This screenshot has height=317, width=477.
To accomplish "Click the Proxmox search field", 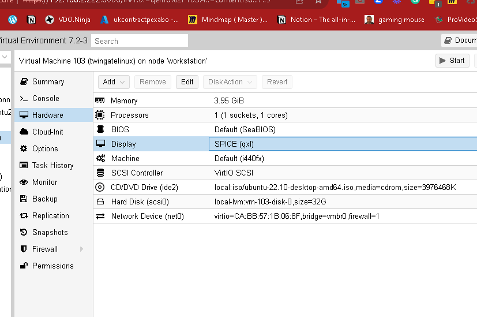I will tap(140, 41).
